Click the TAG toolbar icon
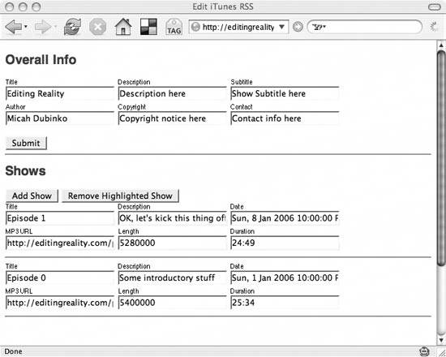The height and width of the screenshot is (357, 446). pyautogui.click(x=174, y=28)
